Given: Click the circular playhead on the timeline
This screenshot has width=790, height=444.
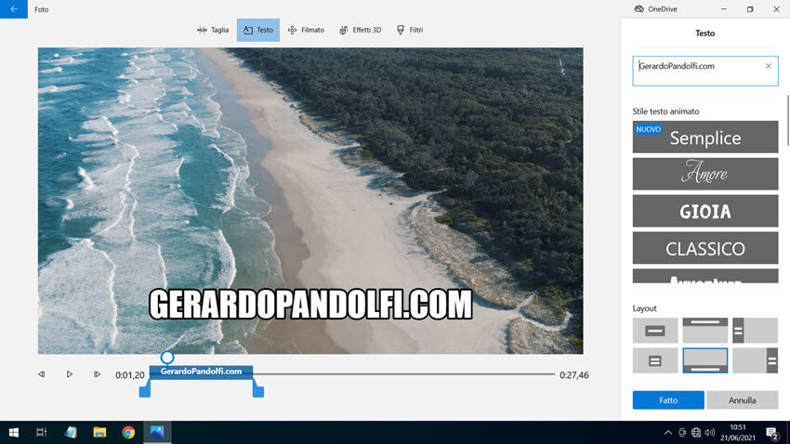Looking at the screenshot, I should point(167,358).
